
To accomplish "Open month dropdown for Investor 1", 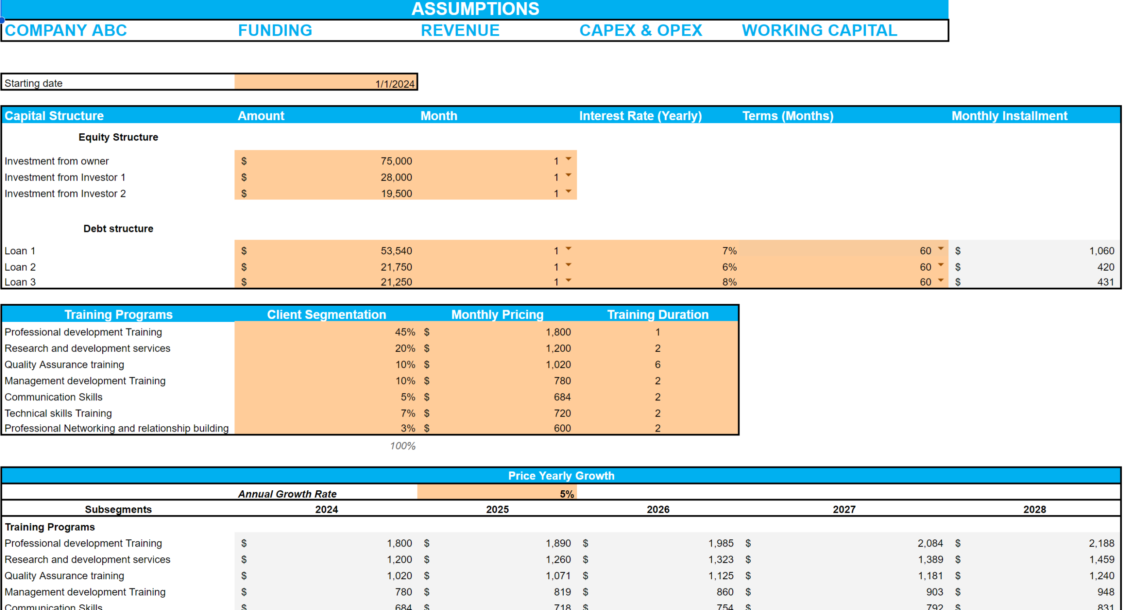I will [x=568, y=175].
